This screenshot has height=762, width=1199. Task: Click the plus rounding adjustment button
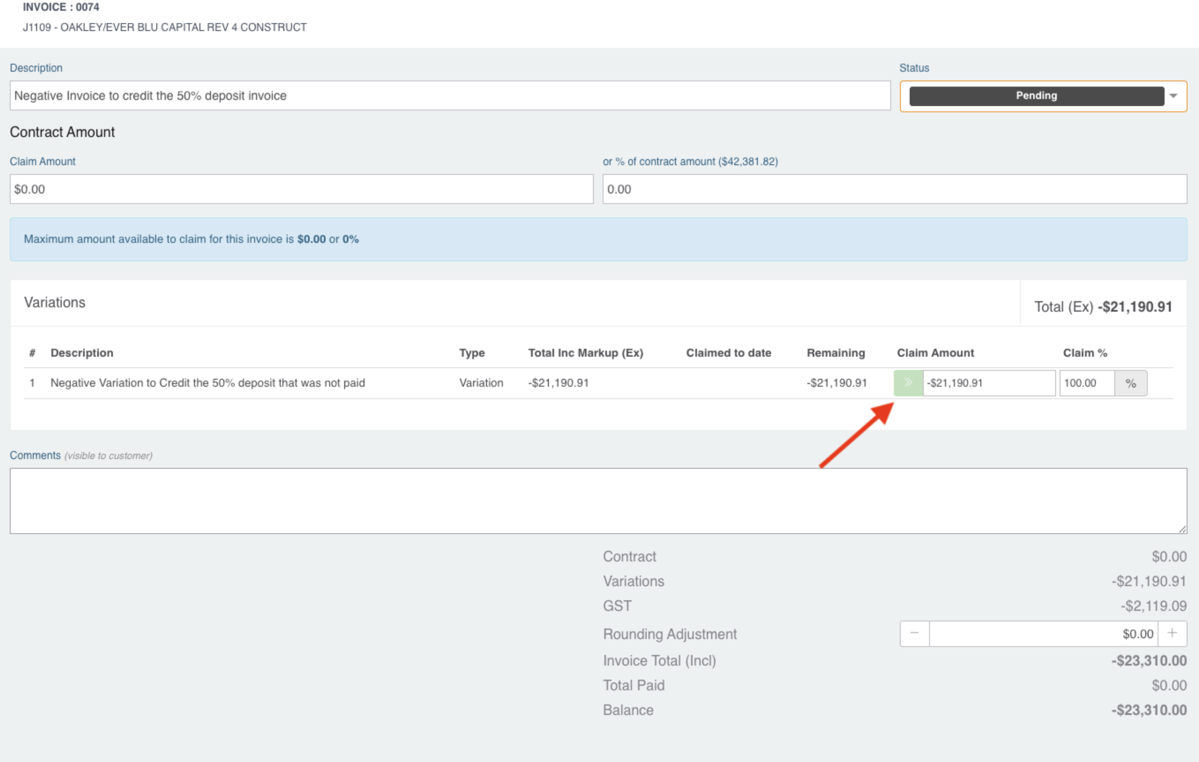tap(1172, 634)
